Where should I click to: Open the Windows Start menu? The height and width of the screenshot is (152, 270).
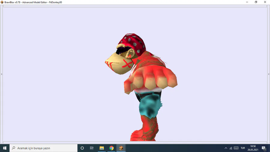(x=4, y=148)
